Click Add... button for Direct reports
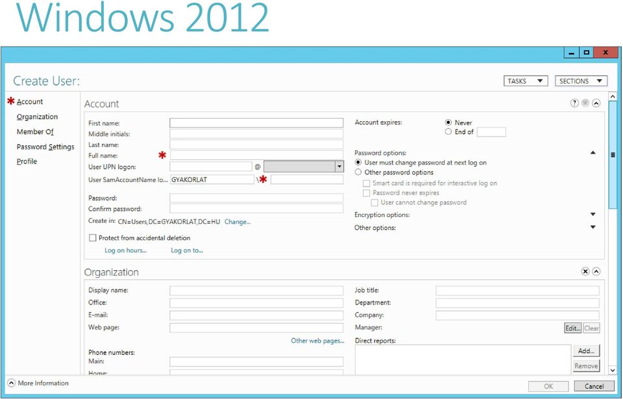 [x=586, y=350]
